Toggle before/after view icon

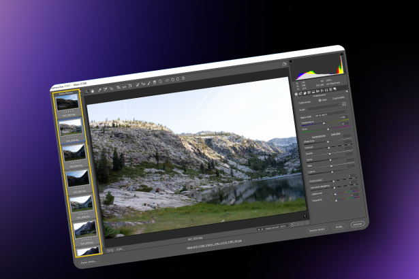click(x=292, y=225)
